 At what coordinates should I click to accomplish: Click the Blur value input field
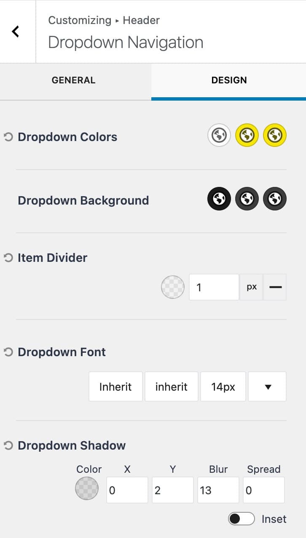[218, 490]
